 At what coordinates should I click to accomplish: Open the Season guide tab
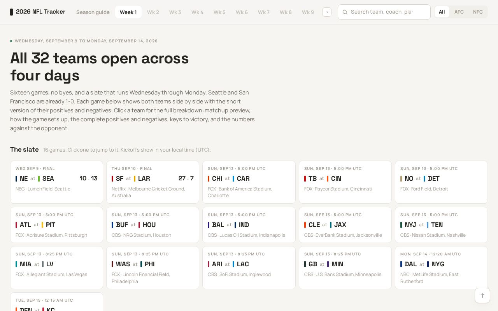click(x=93, y=12)
